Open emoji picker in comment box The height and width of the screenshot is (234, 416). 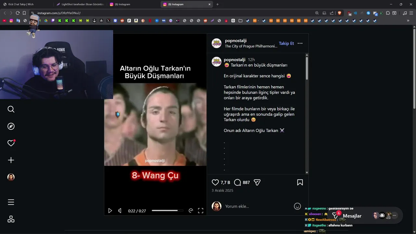pyautogui.click(x=297, y=206)
